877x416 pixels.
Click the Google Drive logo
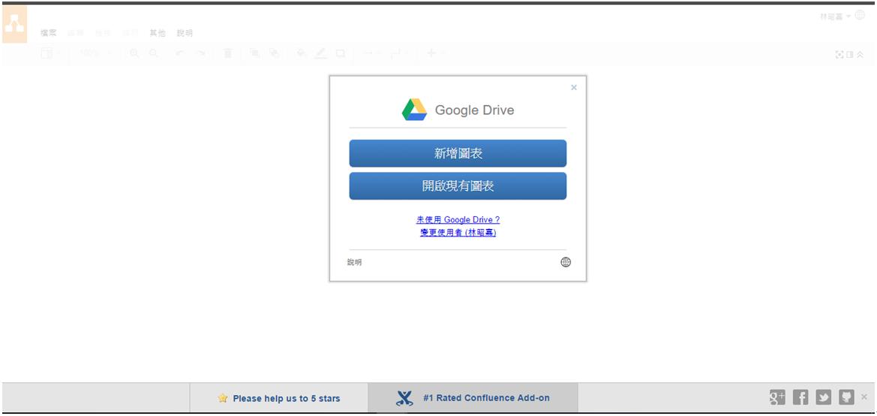(414, 110)
